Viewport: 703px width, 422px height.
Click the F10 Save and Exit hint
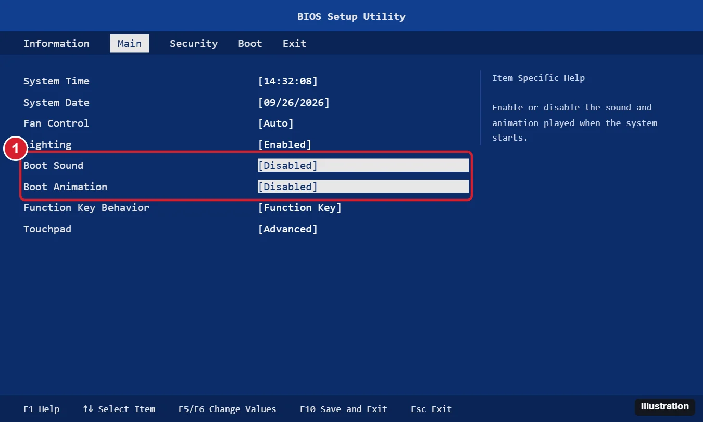click(344, 409)
